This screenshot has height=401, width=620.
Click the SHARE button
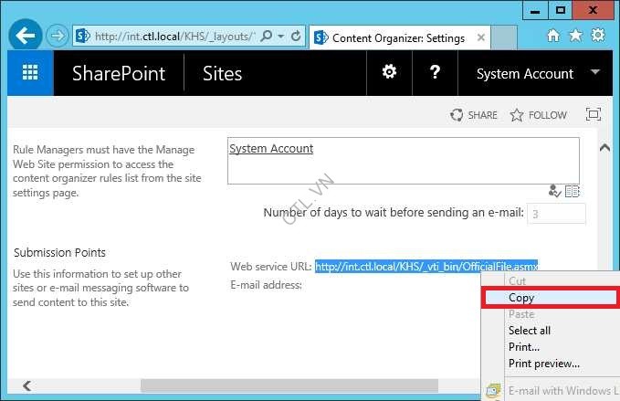(x=474, y=115)
